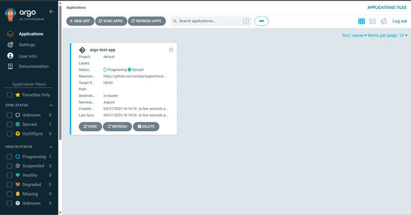Click Log out
411x215 pixels.
400,21
